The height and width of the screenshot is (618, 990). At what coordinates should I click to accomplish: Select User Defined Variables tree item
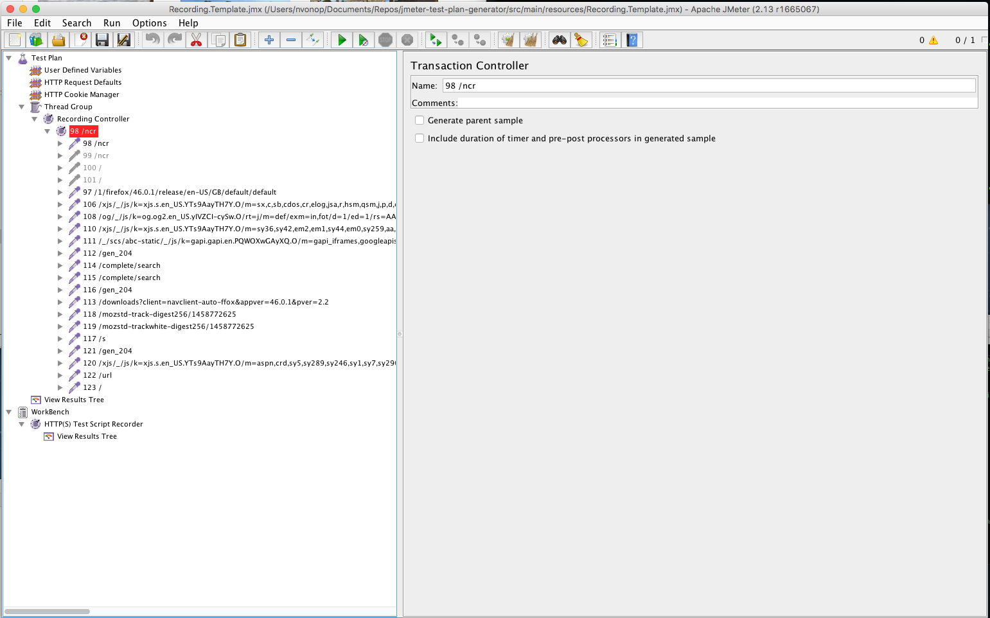coord(83,70)
